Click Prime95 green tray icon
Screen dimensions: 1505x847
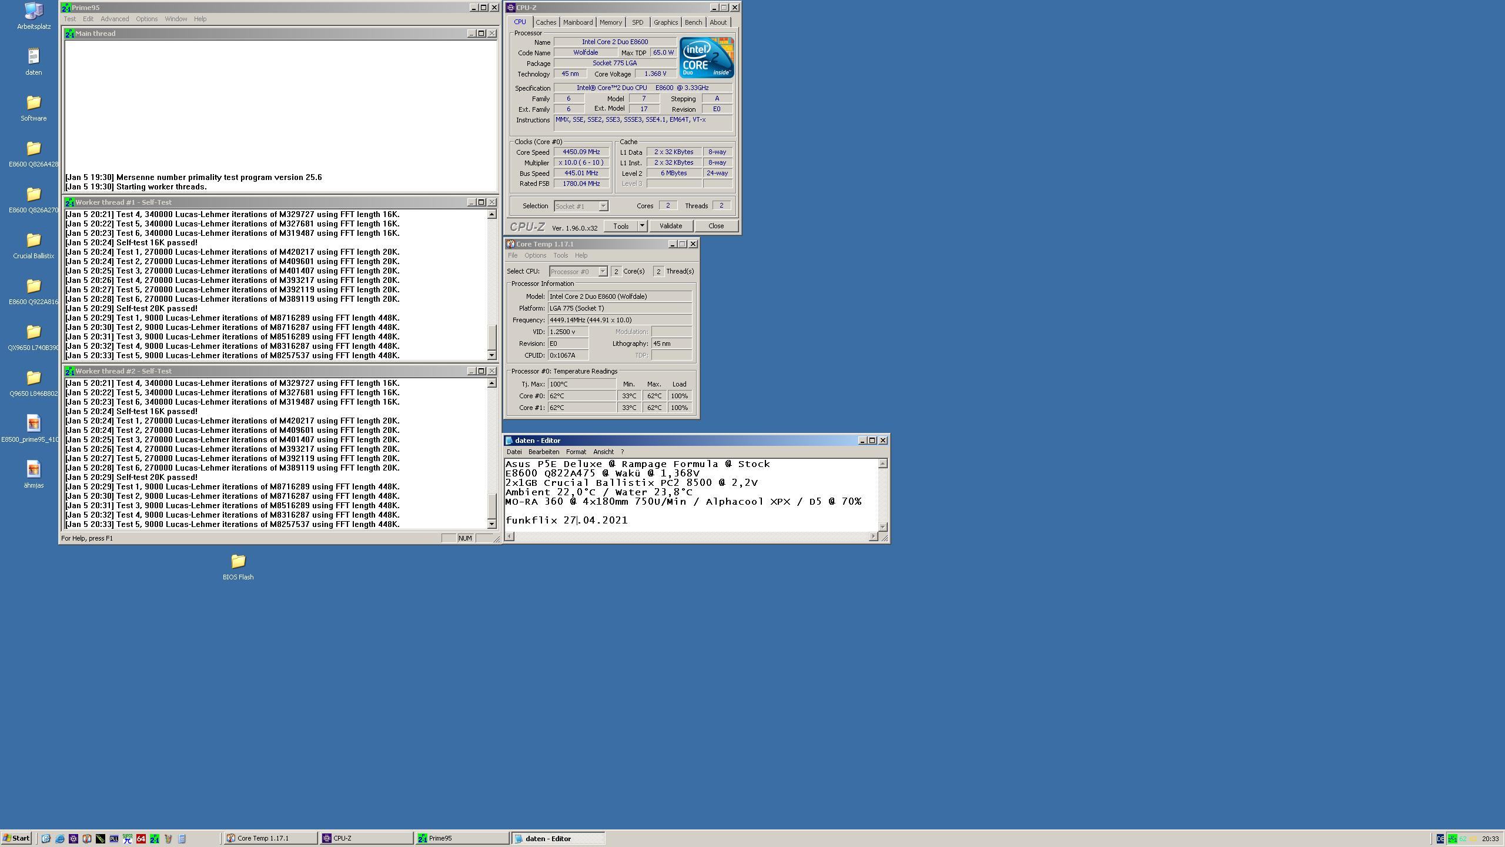1452,839
